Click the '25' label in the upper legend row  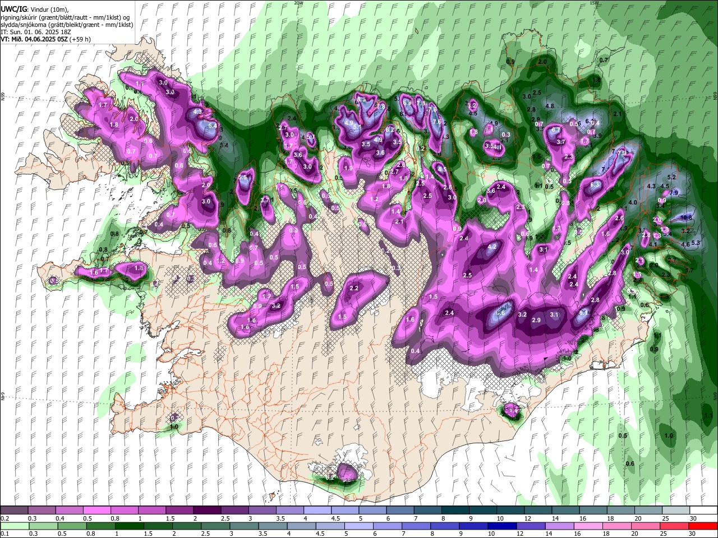(666, 518)
